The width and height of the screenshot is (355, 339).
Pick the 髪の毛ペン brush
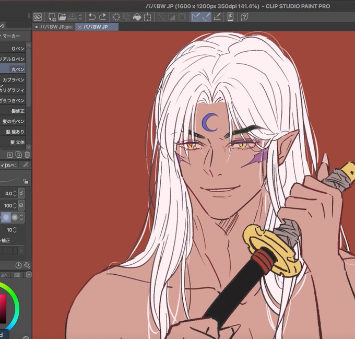(x=13, y=121)
